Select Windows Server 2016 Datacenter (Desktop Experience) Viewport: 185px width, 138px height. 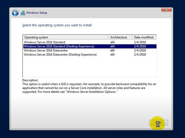[x=90, y=54]
